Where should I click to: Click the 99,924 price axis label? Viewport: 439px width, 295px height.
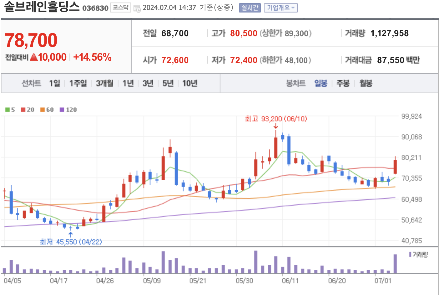point(412,117)
